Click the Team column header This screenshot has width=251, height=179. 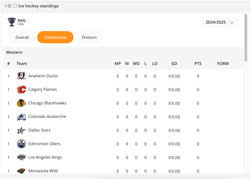[x=22, y=64]
